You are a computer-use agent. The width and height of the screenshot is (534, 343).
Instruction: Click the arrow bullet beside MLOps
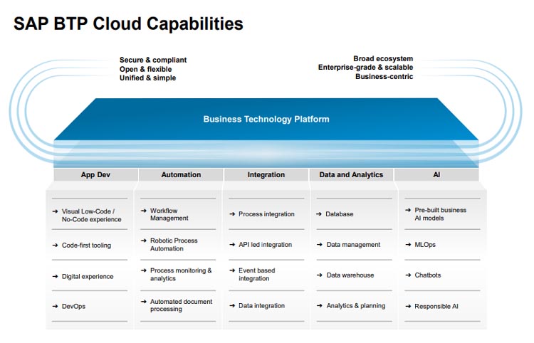(409, 244)
